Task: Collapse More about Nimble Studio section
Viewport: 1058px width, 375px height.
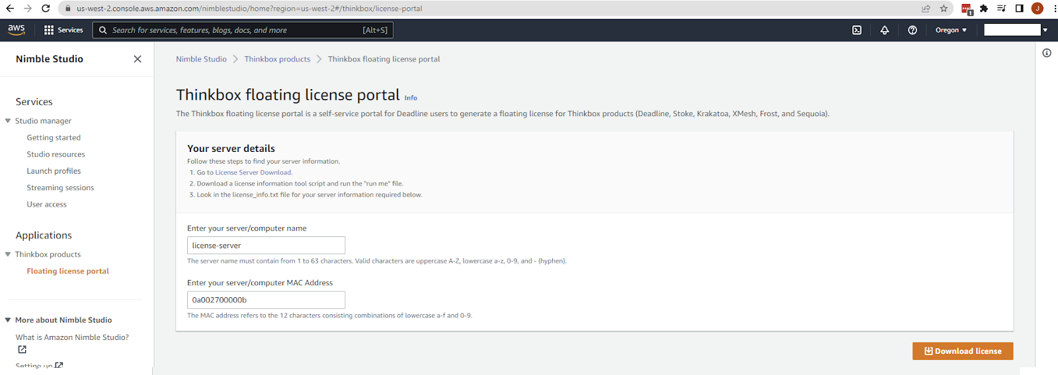Action: coord(8,320)
